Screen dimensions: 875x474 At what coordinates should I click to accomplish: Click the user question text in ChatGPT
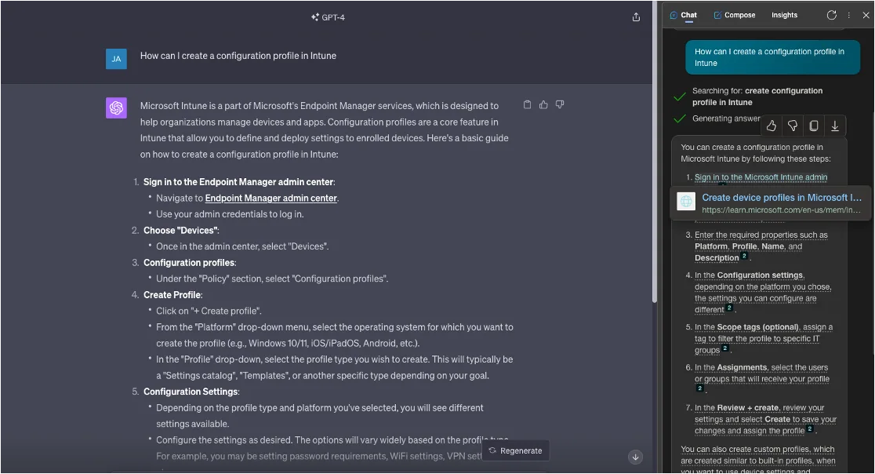click(x=238, y=56)
